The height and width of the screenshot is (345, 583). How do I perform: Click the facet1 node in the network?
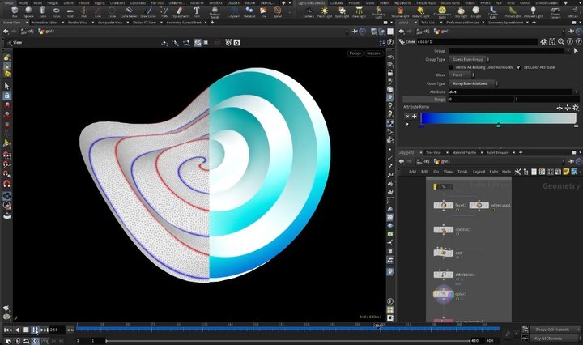click(x=445, y=206)
